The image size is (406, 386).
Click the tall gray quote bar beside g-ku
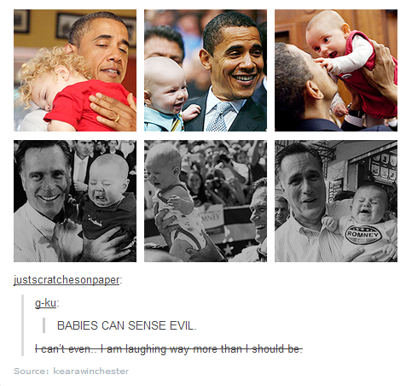click(x=22, y=325)
